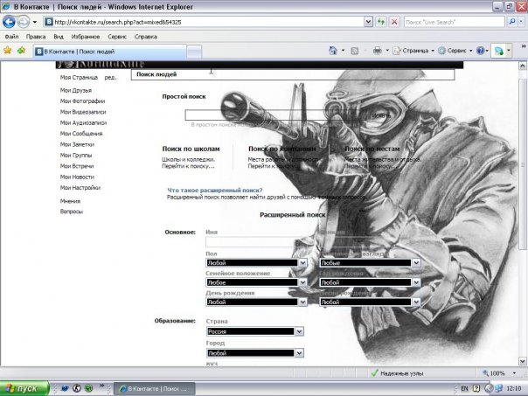This screenshot has height=396, width=528.
Task: Select the В Контакте | Поиск людей tab
Action: (x=110, y=52)
